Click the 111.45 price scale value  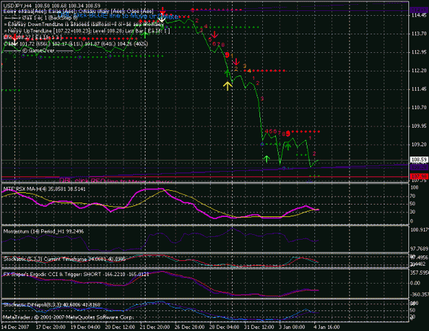(419, 89)
